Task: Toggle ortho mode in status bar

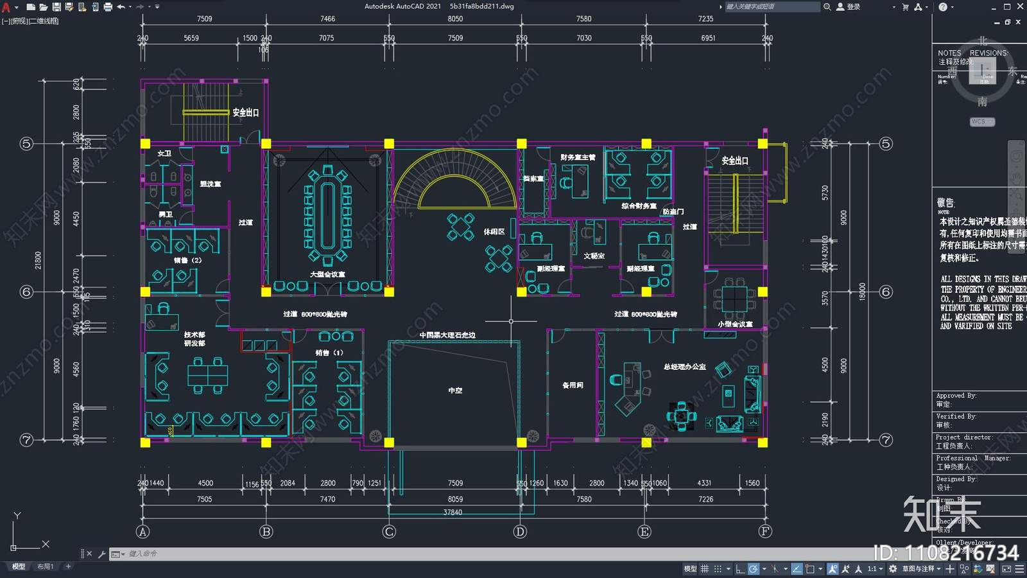Action: pos(740,569)
